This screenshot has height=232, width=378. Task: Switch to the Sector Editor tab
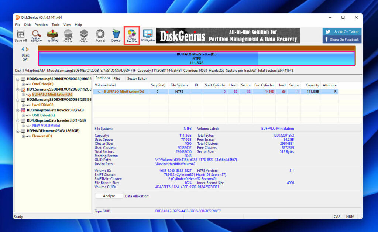click(137, 78)
